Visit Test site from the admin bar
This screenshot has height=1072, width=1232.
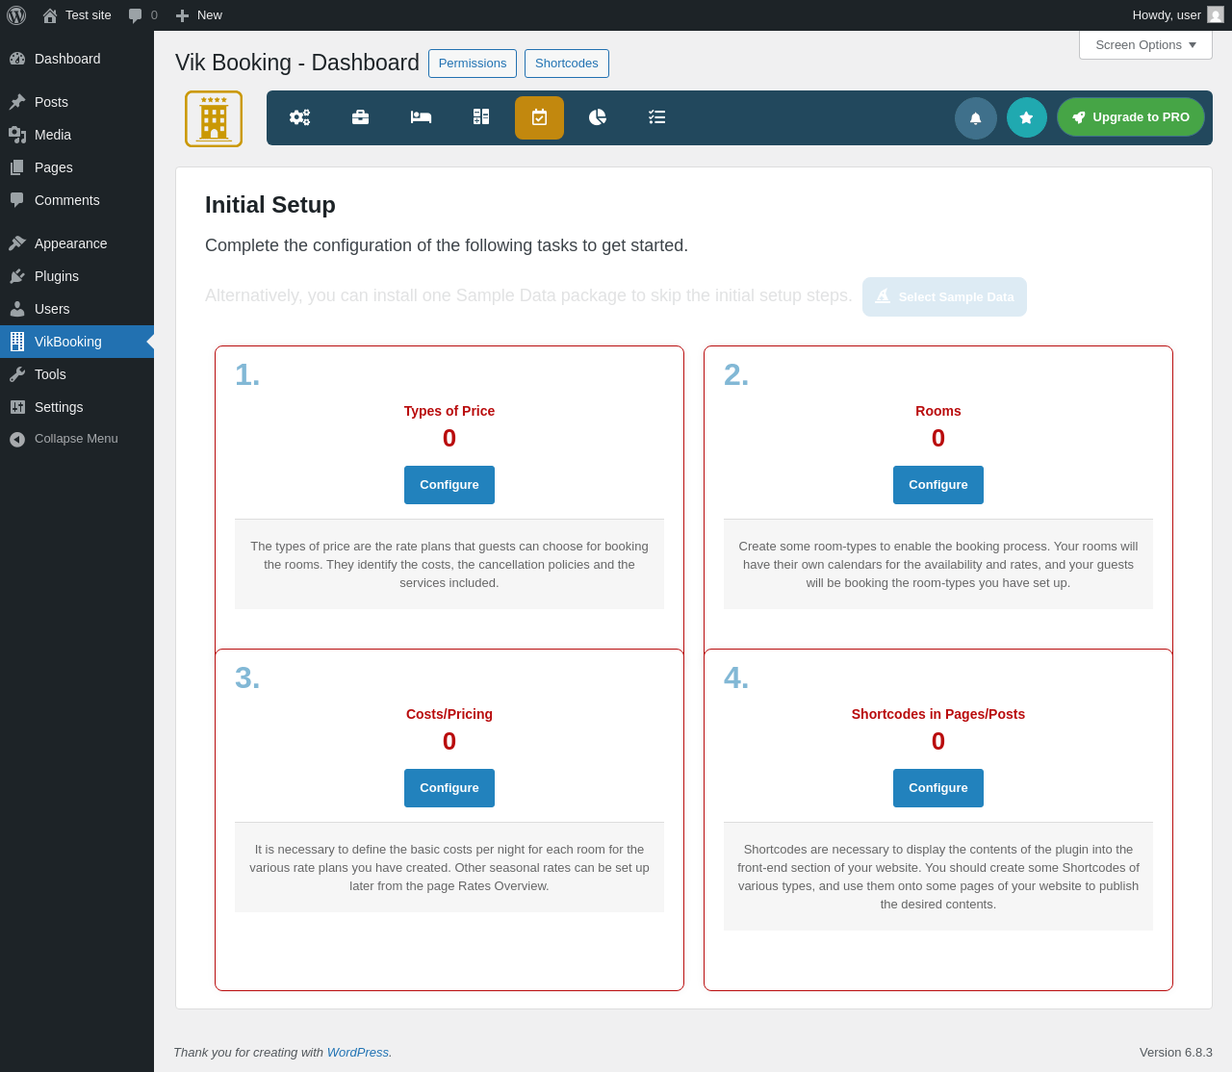pos(77,15)
